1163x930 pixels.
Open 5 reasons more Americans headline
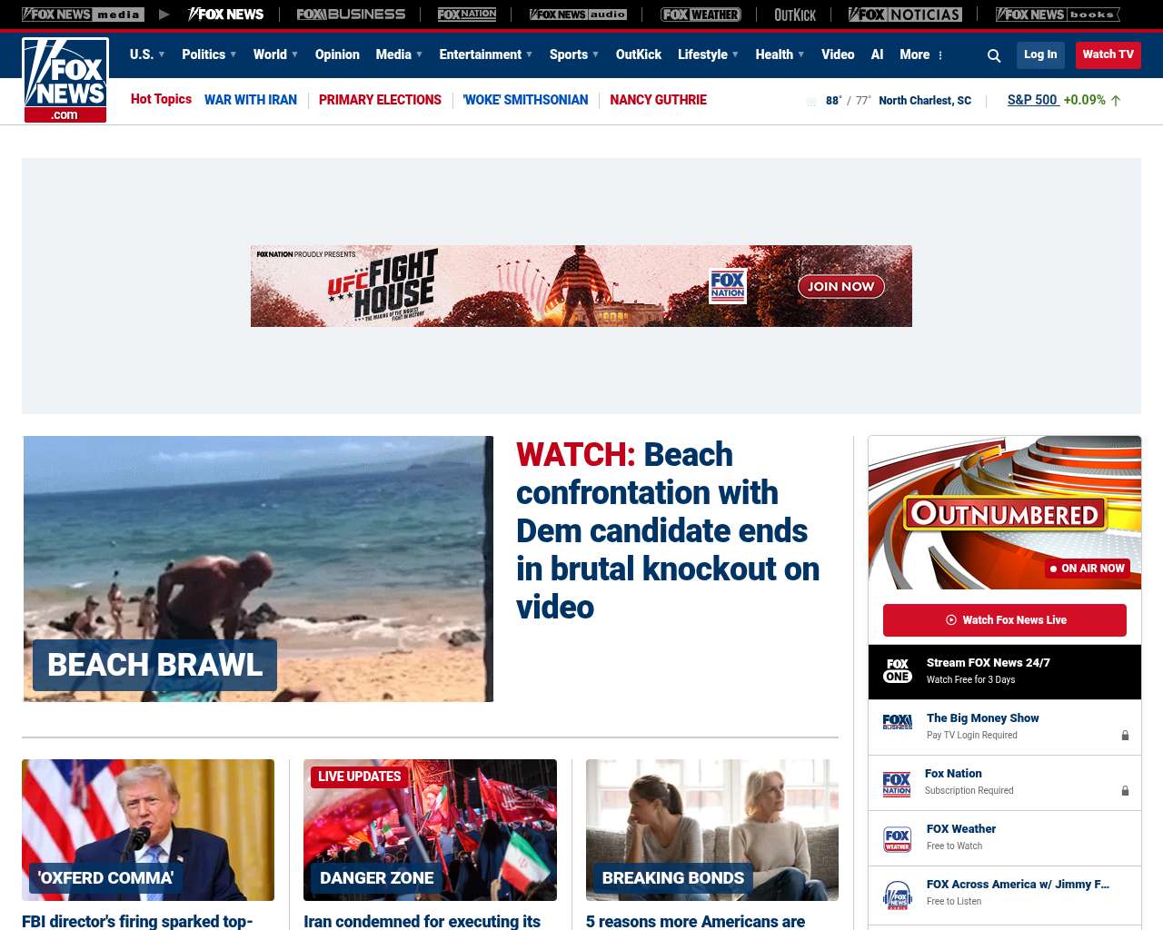[x=695, y=921]
